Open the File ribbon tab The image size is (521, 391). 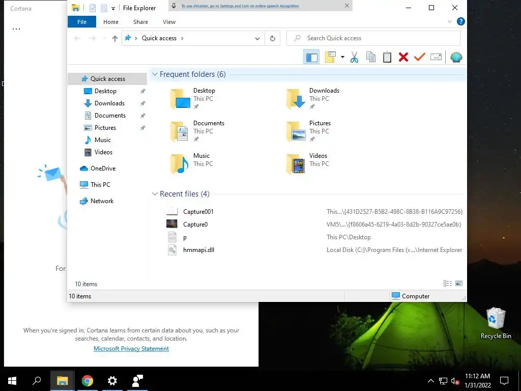82,22
